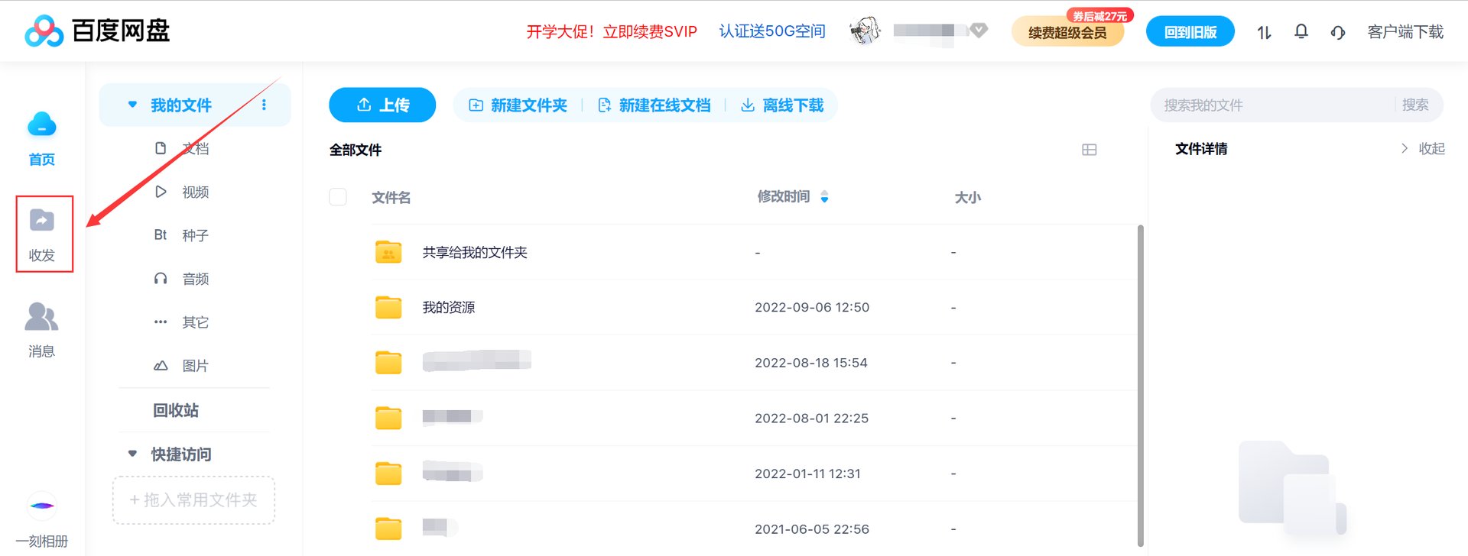Open the 回收站 recycle bin section

174,410
